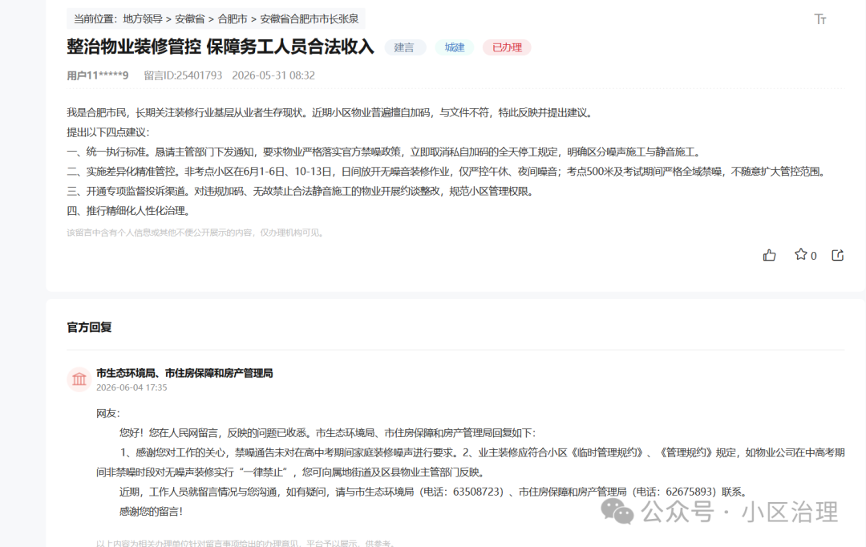
Task: Like the post with thumbs-up icon
Action: click(x=769, y=255)
